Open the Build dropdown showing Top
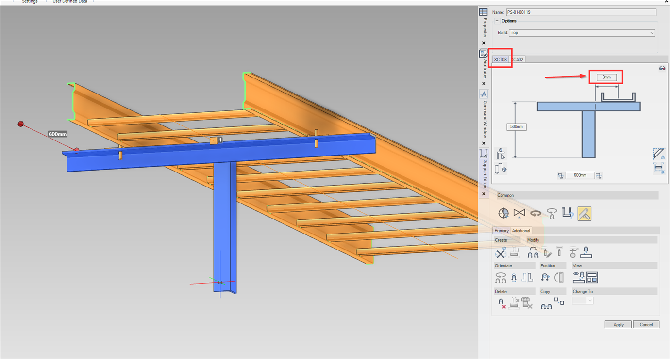Image resolution: width=670 pixels, height=359 pixels. pyautogui.click(x=582, y=33)
